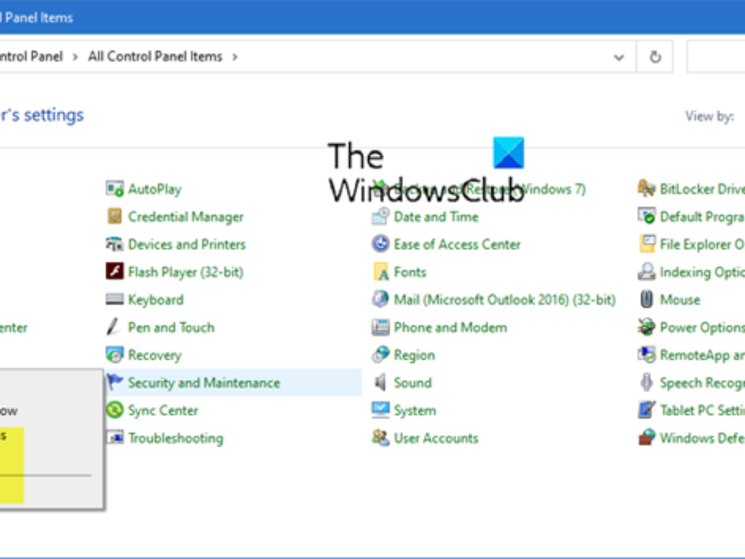Navigate to Control Panel breadcrumb
The image size is (745, 559).
[31, 57]
